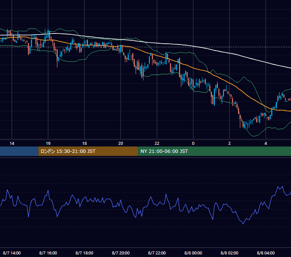This screenshot has height=257, width=291.
Task: Click the price axis label 20
Action: tap(121, 143)
